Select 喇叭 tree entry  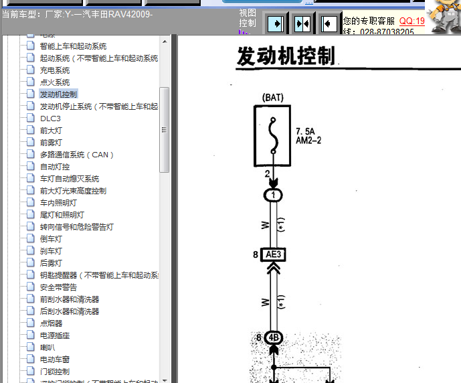pyautogui.click(x=48, y=348)
